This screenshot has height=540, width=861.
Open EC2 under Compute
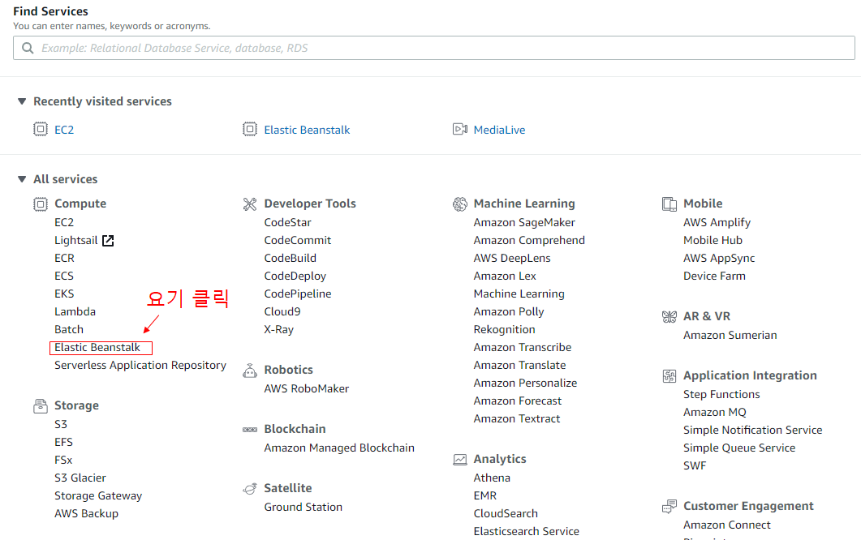point(63,222)
